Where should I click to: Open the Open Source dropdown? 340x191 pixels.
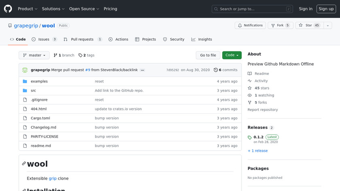(84, 9)
